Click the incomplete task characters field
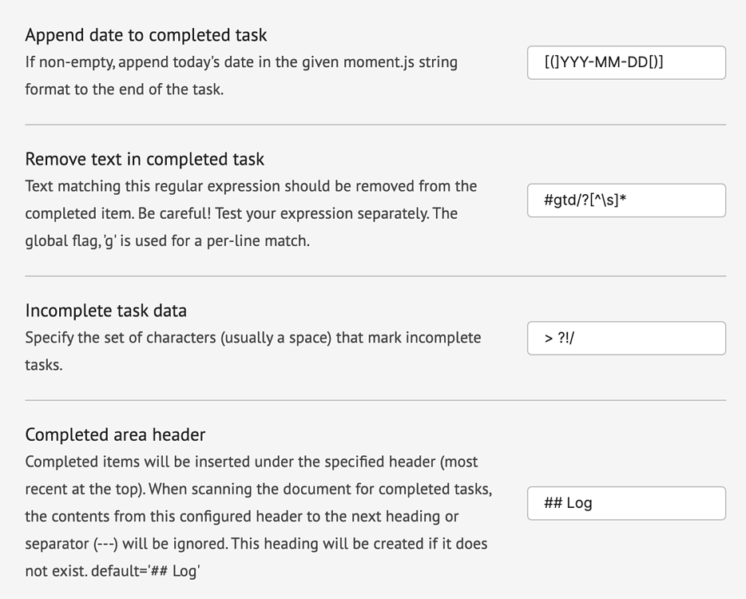746x599 pixels. click(x=626, y=338)
